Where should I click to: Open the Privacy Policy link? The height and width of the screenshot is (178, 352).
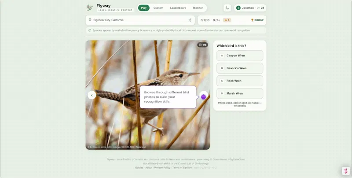point(162,168)
